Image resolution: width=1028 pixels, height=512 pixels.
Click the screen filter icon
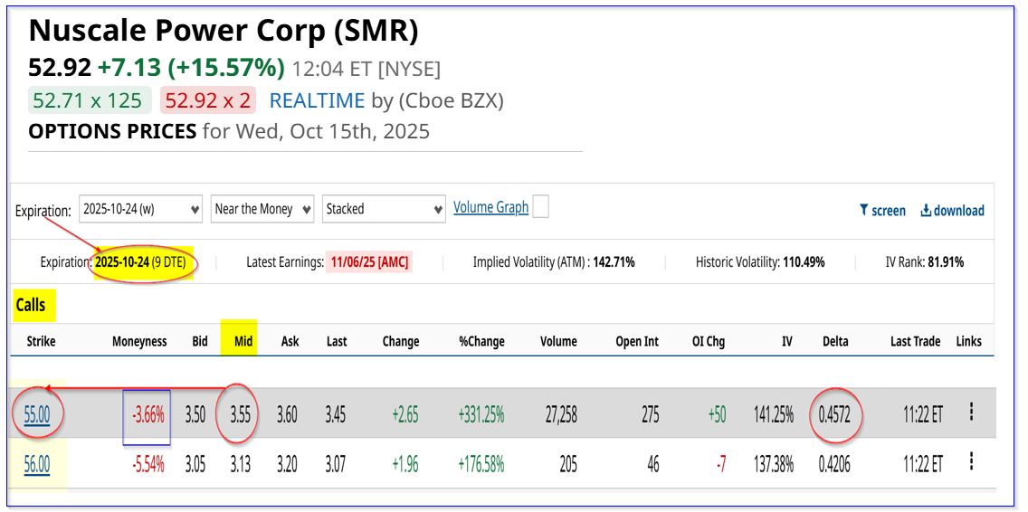(864, 211)
